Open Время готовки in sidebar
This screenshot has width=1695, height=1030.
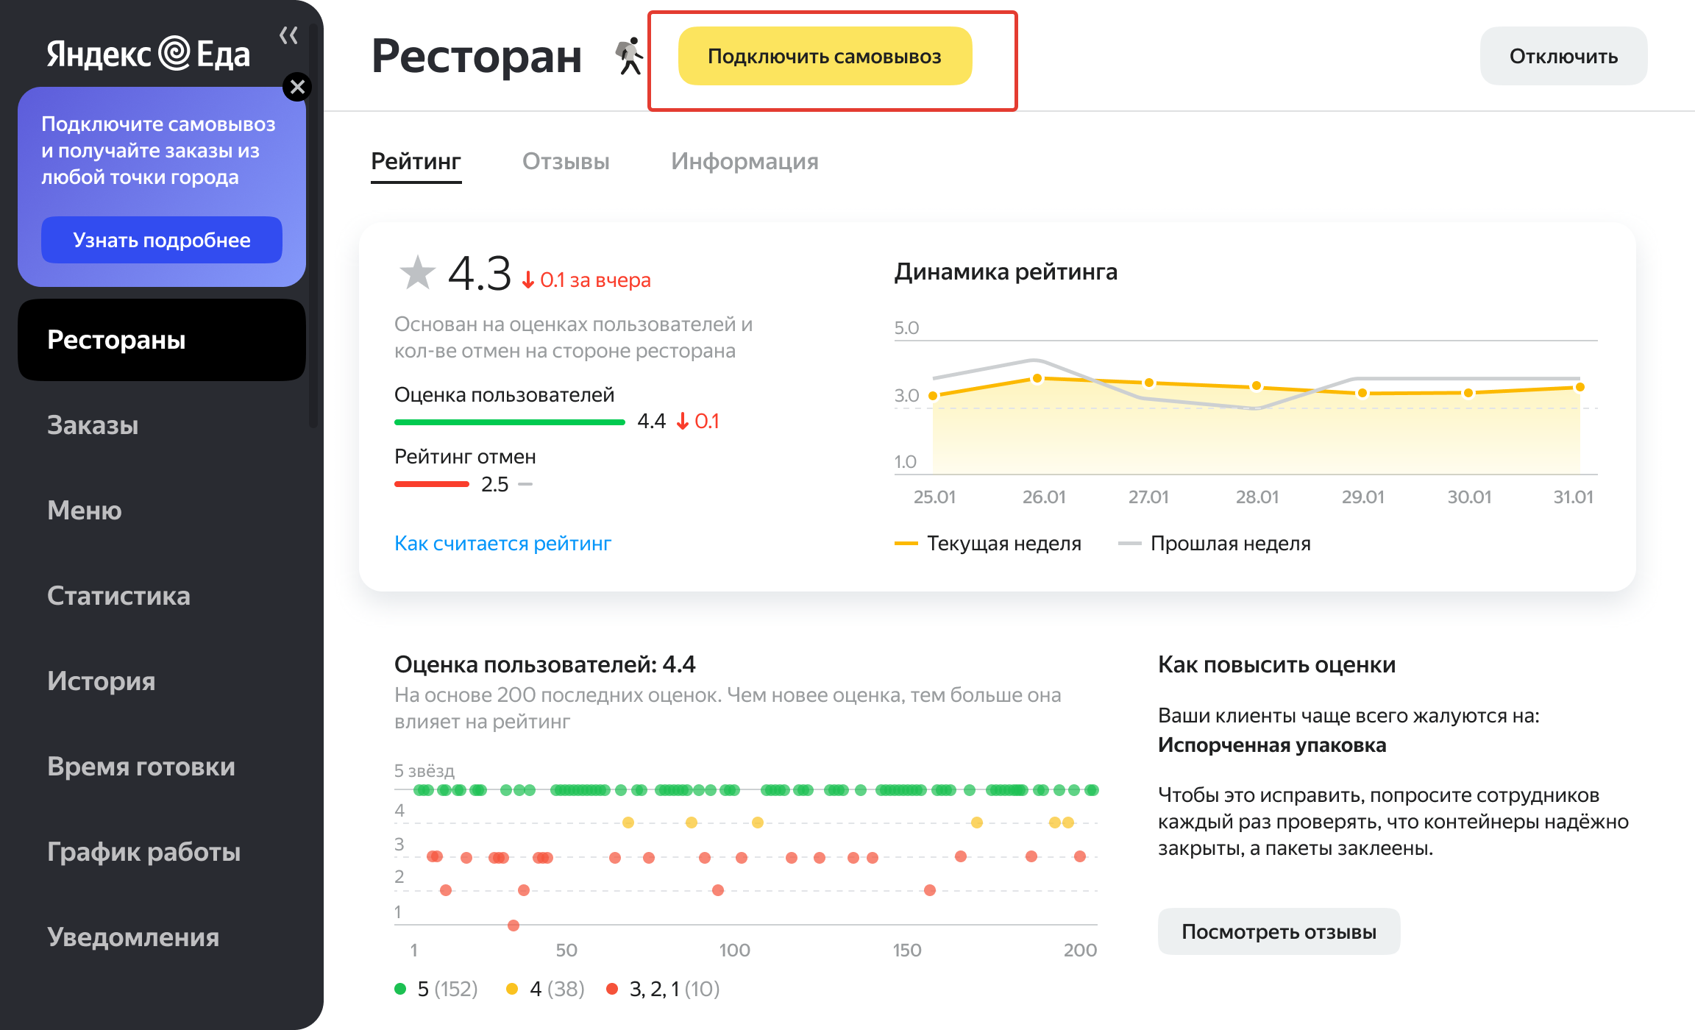[x=141, y=766]
